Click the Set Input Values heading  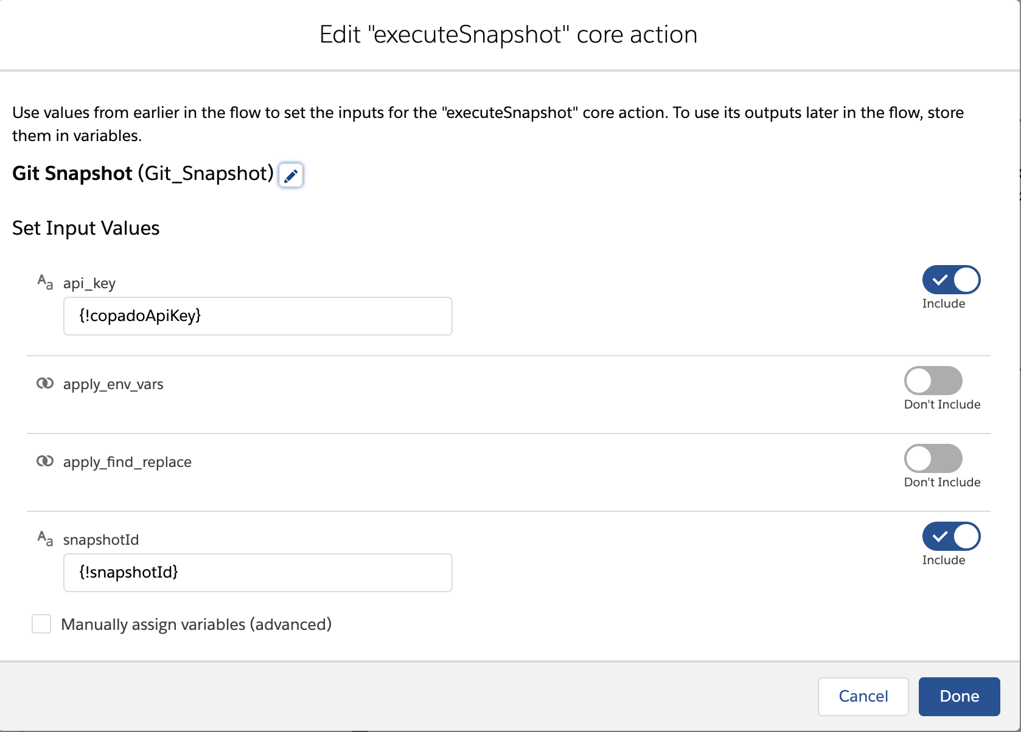pyautogui.click(x=86, y=228)
